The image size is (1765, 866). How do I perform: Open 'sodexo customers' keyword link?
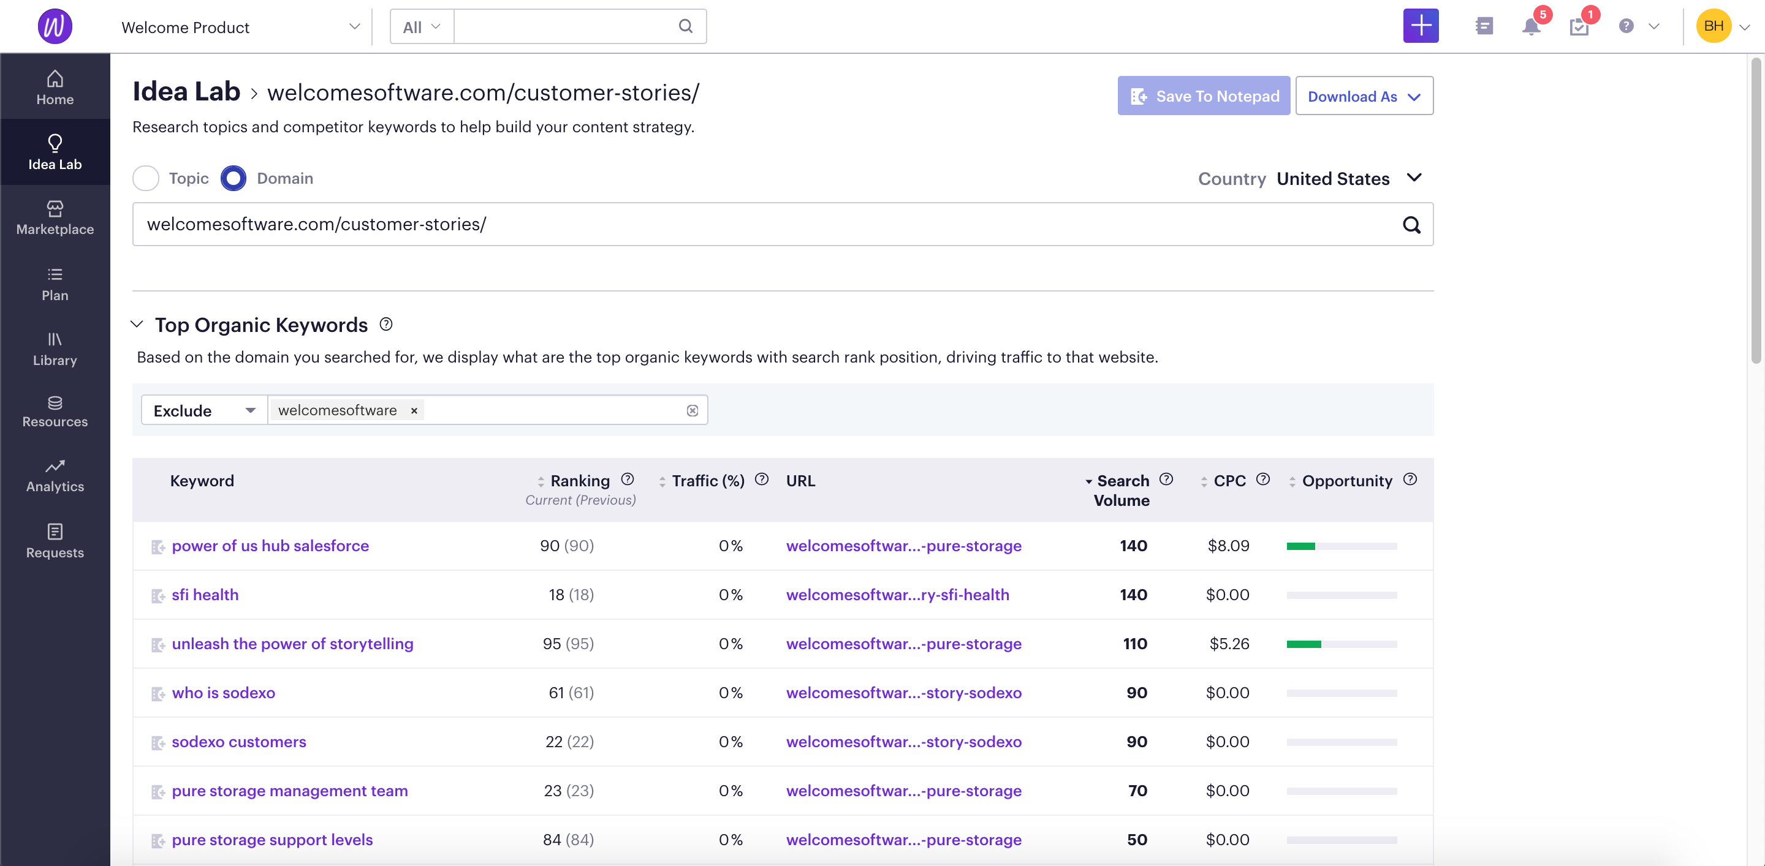point(238,742)
